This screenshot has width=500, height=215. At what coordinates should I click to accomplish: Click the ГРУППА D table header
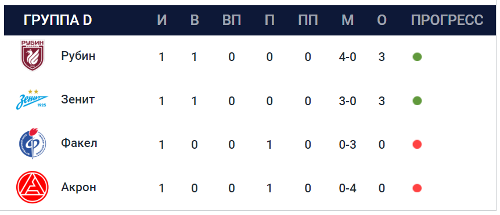point(57,20)
